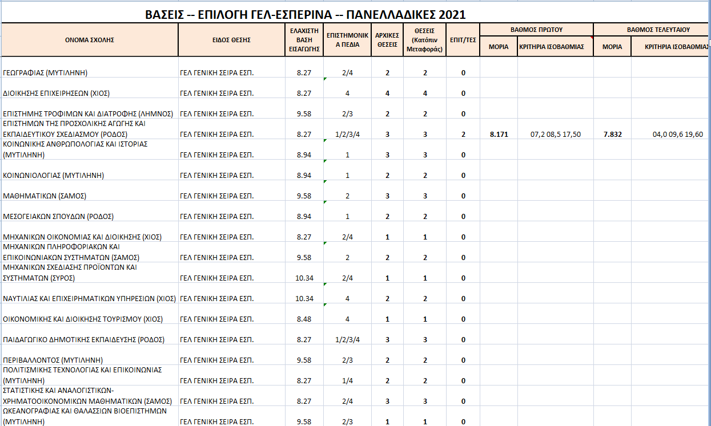Click the ΕΠΙΣΤΗΜΩΝ ΤΗΣ ΠΡΟΣΧΟΛΙΚΗΣ ΑΓΩΓΗΣ (ΡΟΔΟΣ) cell
Image resolution: width=711 pixels, height=426 pixels.
click(x=90, y=129)
